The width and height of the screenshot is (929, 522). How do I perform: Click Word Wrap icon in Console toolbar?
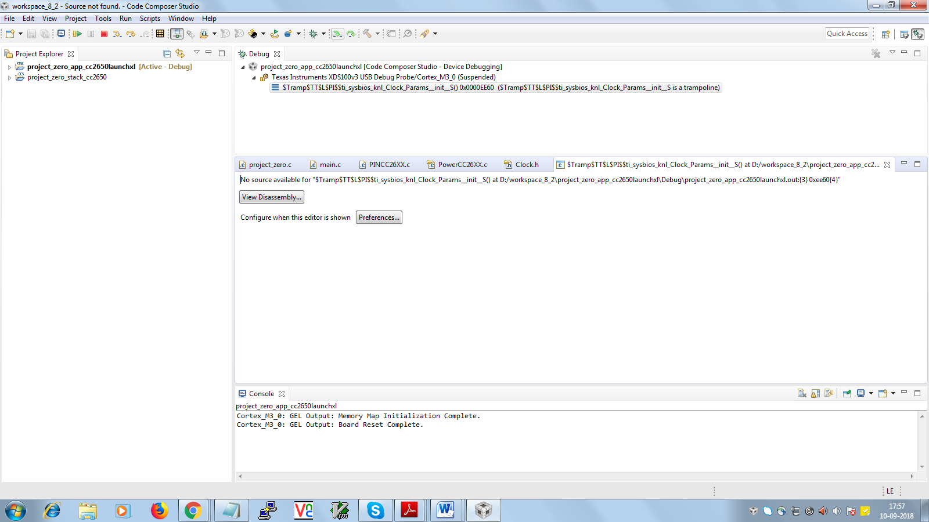click(829, 393)
